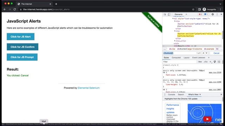225x126 pixels.
Task: Select the jsAlert button node in DOM tree
Action: [198, 25]
